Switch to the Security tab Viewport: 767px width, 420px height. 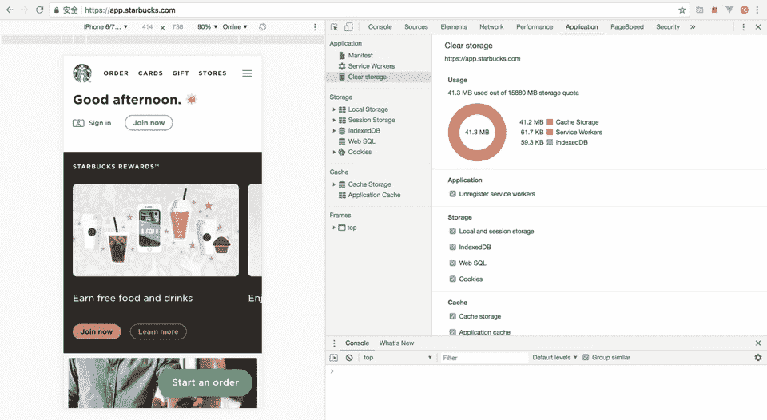(x=668, y=27)
